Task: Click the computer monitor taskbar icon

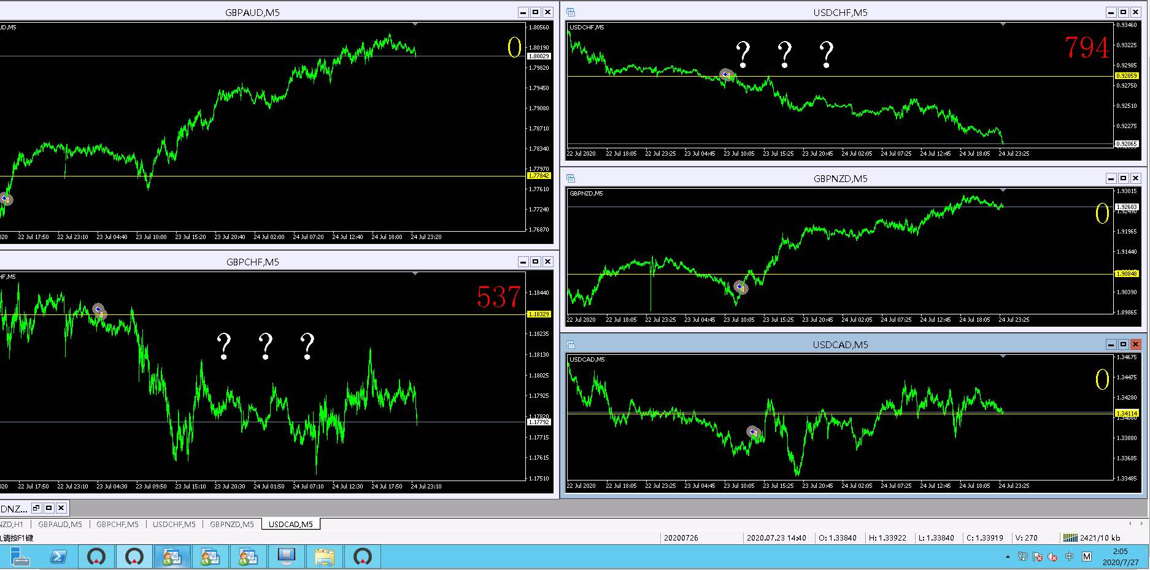Action: (286, 557)
